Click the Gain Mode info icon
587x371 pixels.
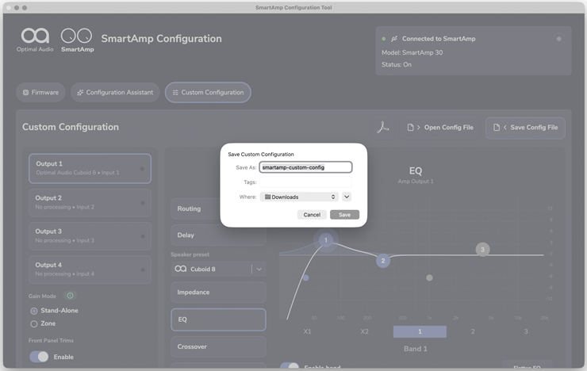[70, 296]
